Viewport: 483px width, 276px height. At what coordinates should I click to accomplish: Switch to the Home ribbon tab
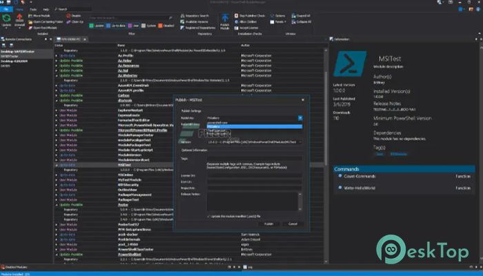point(19,9)
